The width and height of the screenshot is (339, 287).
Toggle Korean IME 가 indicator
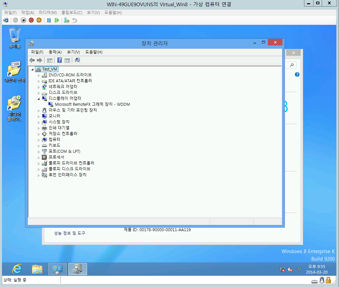point(299,269)
